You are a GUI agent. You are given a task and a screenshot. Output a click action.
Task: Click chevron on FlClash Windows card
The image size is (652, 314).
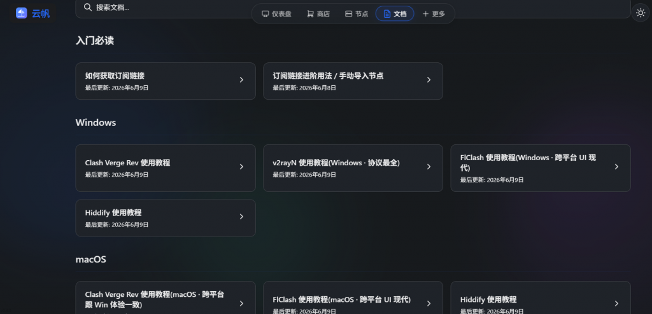pyautogui.click(x=616, y=167)
